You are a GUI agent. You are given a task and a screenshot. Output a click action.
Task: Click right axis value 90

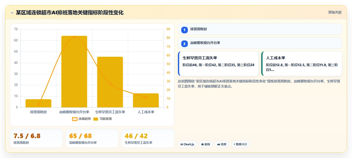pyautogui.click(x=168, y=29)
